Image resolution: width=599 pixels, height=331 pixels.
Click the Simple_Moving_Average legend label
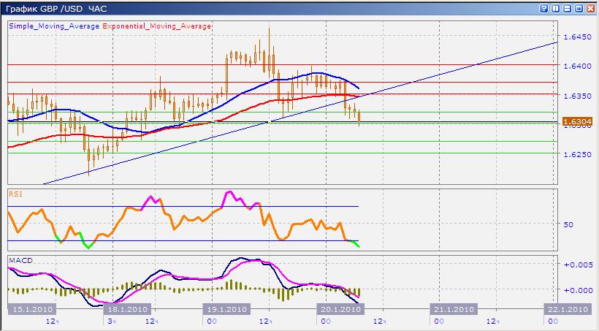pyautogui.click(x=54, y=26)
